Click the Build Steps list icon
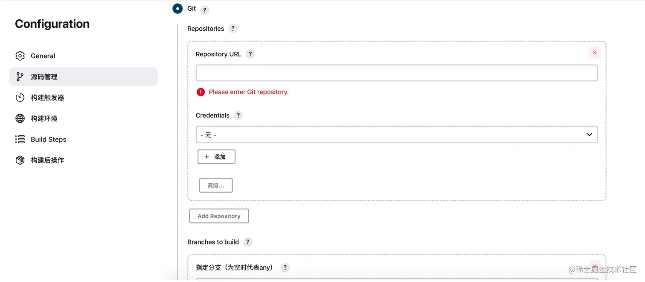Image resolution: width=645 pixels, height=282 pixels. point(20,139)
